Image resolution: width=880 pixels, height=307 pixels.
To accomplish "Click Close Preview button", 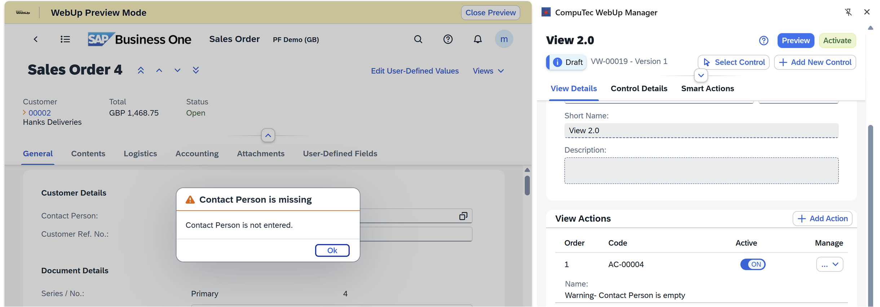I will [490, 13].
